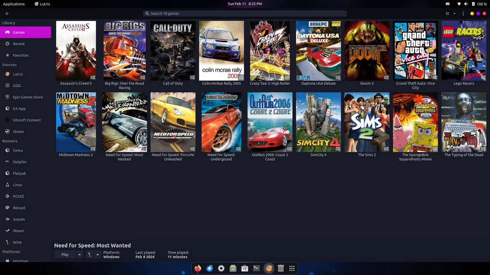Select The Sims 2 cover

(367, 122)
